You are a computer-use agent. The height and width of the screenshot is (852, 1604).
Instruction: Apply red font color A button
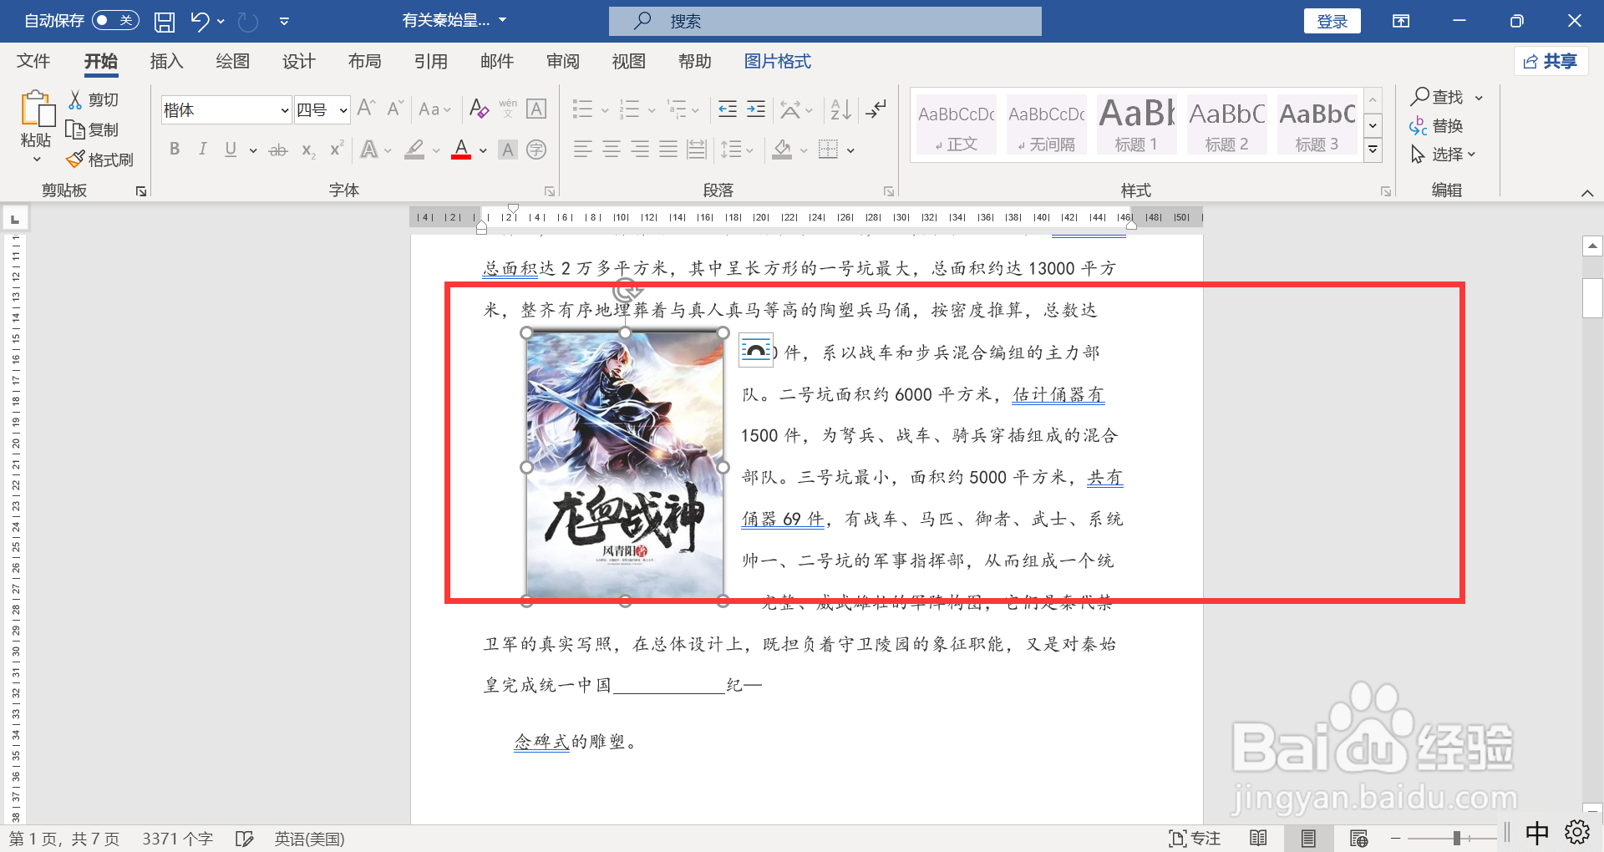tap(461, 150)
